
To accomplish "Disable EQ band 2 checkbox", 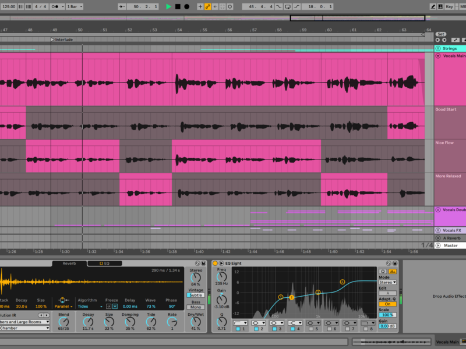I will click(x=256, y=329).
